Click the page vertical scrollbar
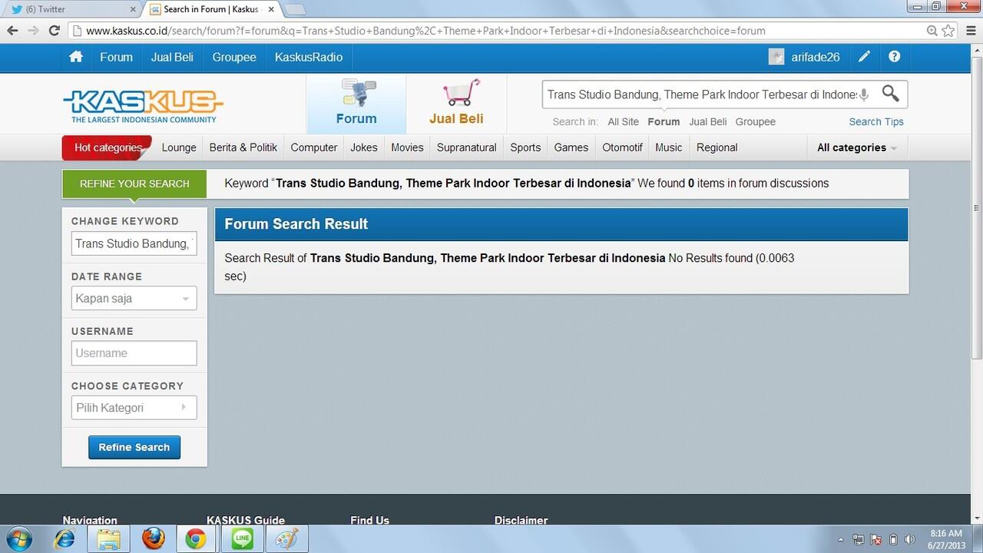The height and width of the screenshot is (553, 983). click(x=977, y=207)
